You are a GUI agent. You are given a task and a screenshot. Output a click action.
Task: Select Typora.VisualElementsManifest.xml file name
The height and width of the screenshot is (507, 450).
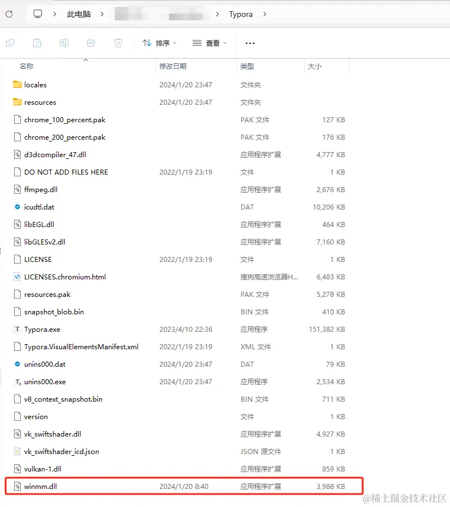[x=81, y=346]
